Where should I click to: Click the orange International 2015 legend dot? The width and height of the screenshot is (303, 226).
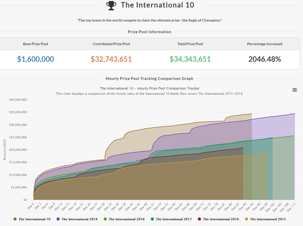tap(246, 219)
